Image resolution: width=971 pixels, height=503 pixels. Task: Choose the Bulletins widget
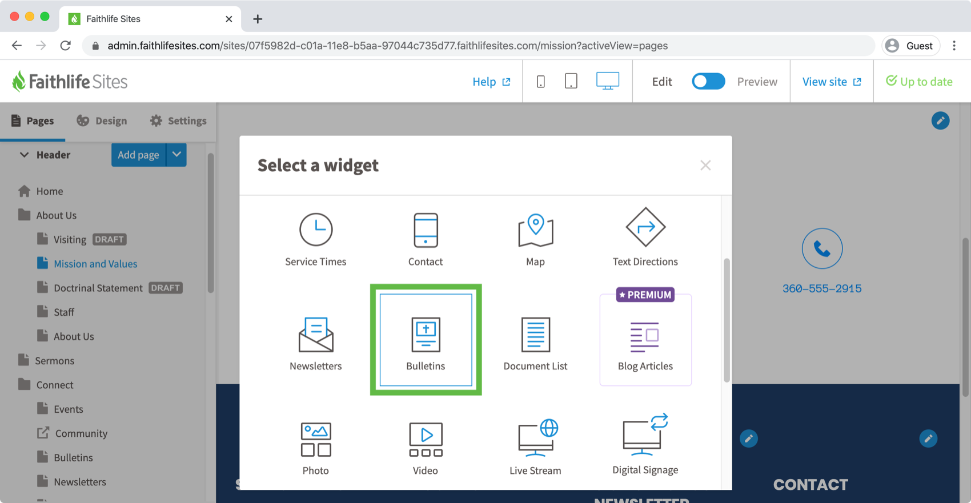[x=426, y=340]
